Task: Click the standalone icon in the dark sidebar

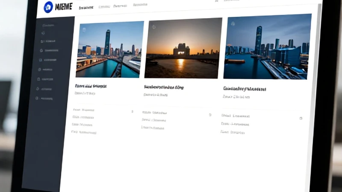Action: 43,33
